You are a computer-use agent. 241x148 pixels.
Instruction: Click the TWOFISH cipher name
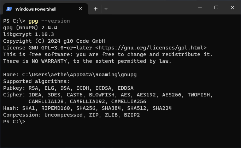(199, 95)
